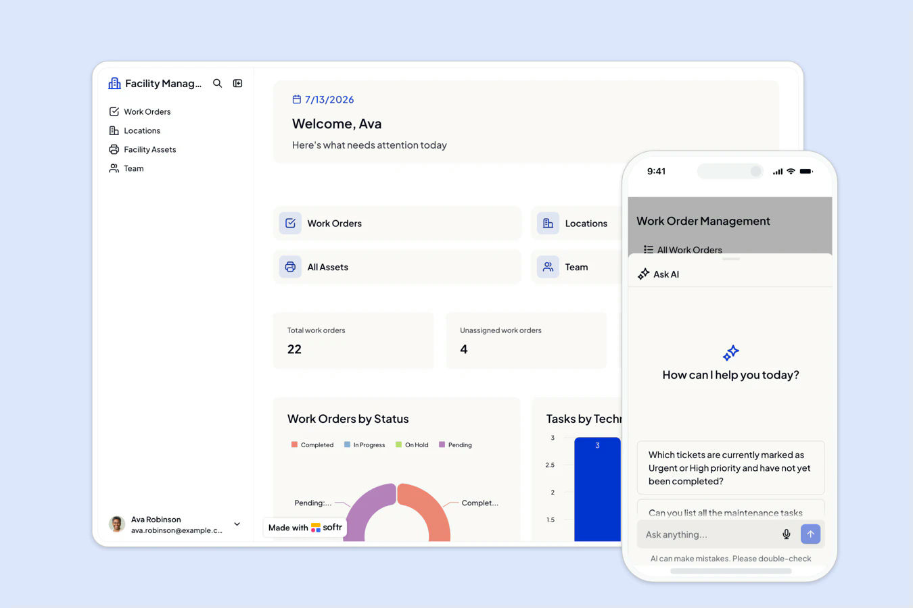Toggle the On Hold legend swatch
The height and width of the screenshot is (608, 913).
tap(398, 445)
